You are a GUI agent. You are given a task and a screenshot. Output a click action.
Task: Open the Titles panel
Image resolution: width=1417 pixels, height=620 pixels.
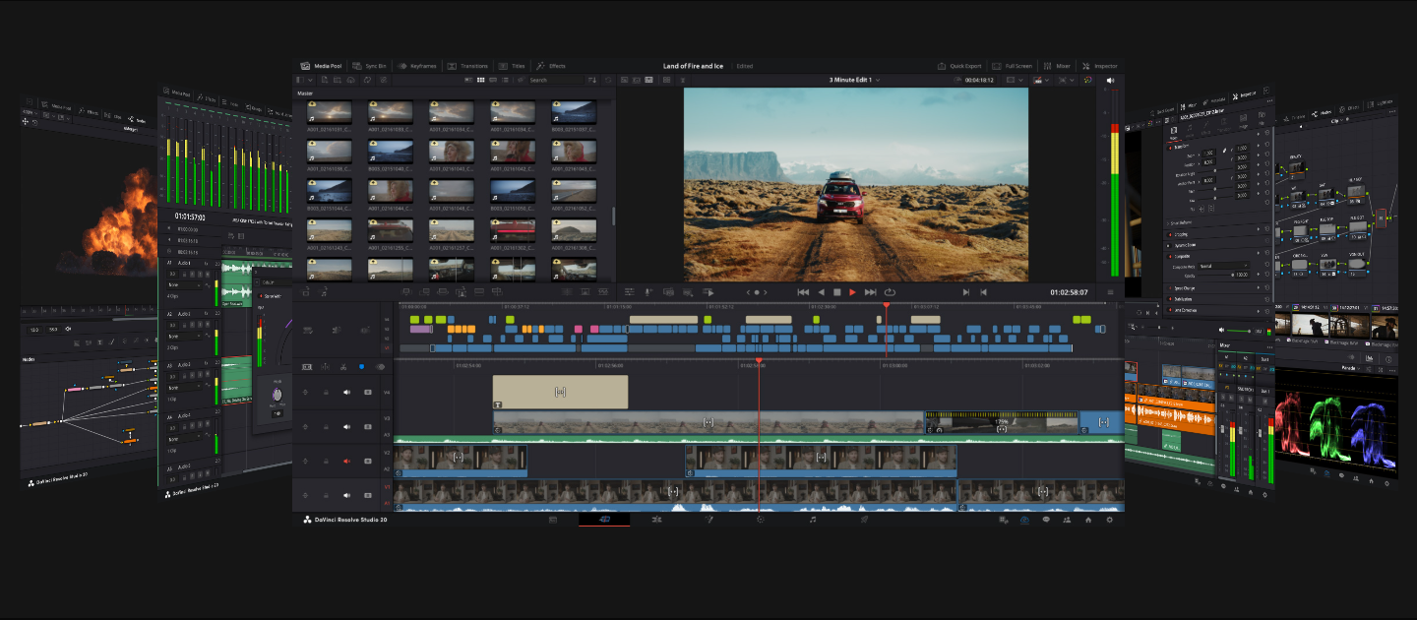(512, 66)
